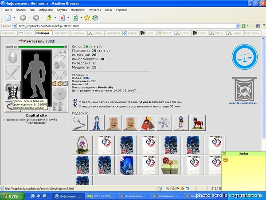
Task: Click the green Go button by address bar
Action: click(243, 26)
